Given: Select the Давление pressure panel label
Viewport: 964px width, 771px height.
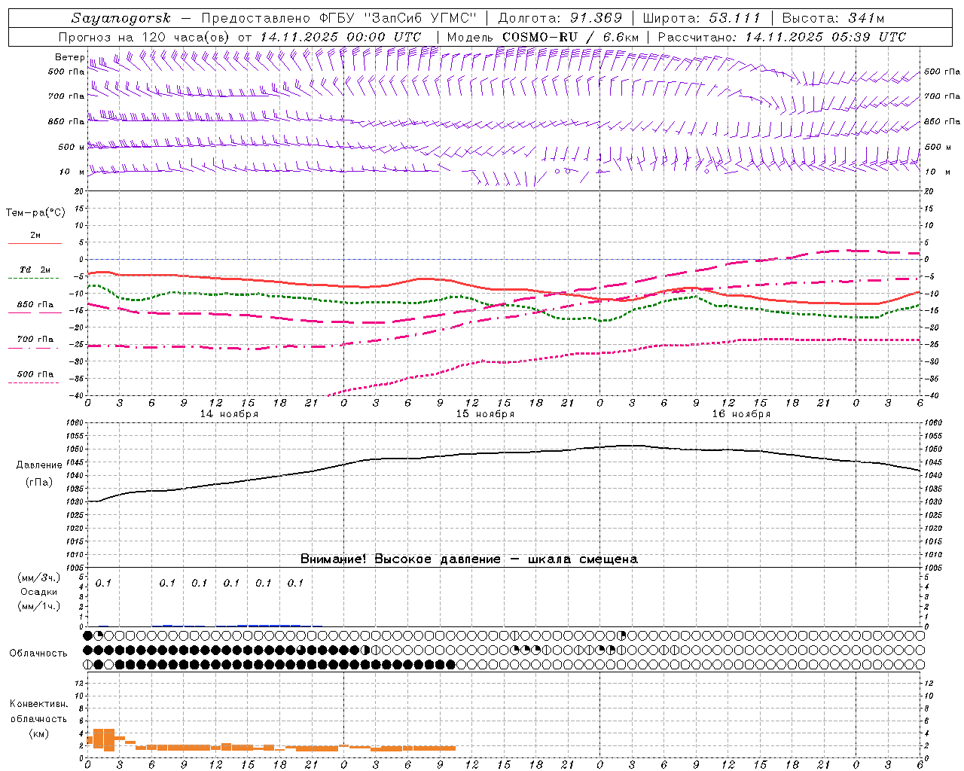Looking at the screenshot, I should pyautogui.click(x=39, y=465).
